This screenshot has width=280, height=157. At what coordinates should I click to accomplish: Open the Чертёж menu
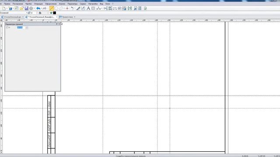pos(28,4)
